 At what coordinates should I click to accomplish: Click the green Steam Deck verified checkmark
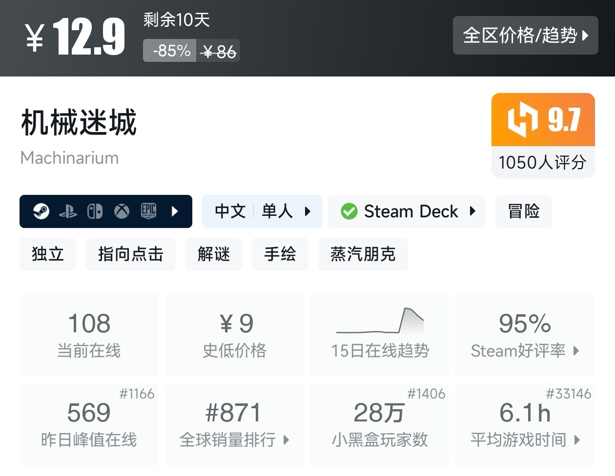tap(349, 211)
